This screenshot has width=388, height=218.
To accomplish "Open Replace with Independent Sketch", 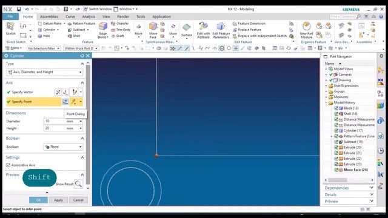I will [260, 36].
